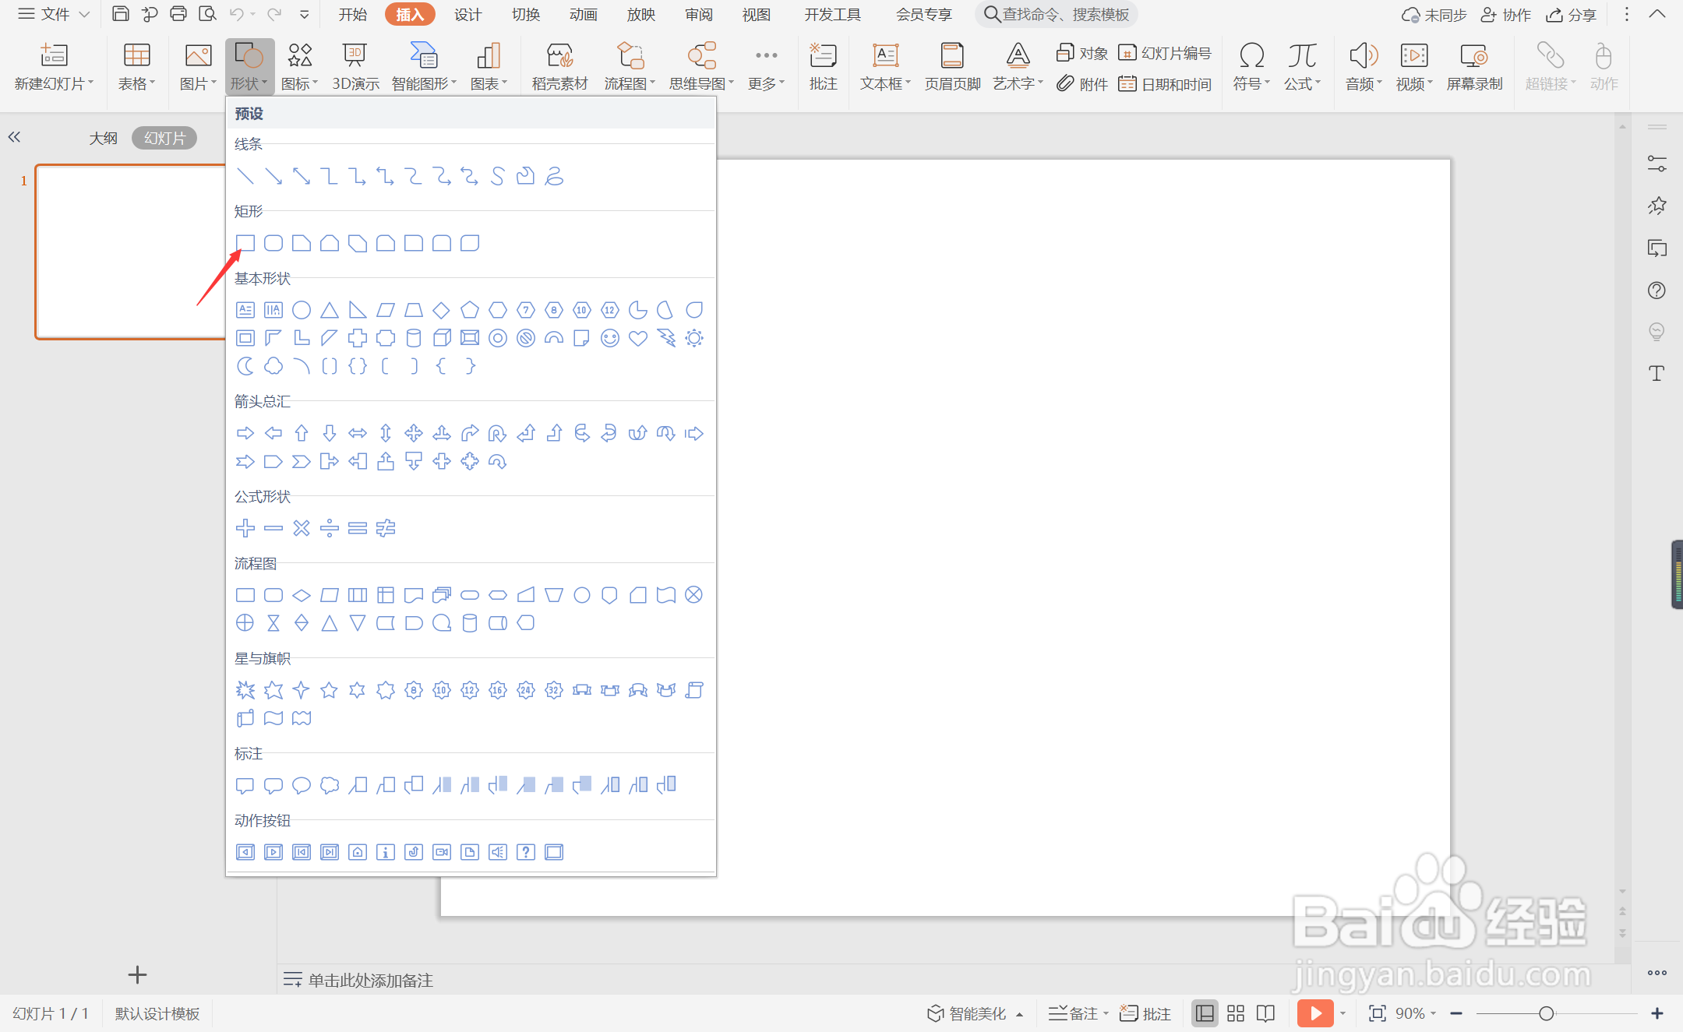
Task: Open the 文件 menu
Action: [x=53, y=14]
